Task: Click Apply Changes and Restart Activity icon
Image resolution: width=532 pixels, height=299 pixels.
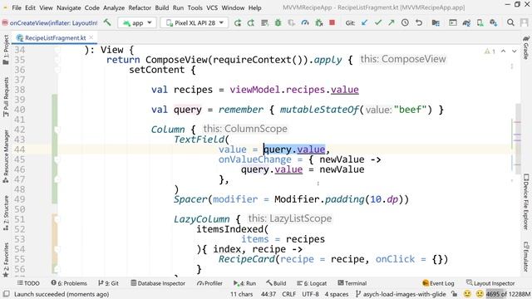Action: click(251, 22)
